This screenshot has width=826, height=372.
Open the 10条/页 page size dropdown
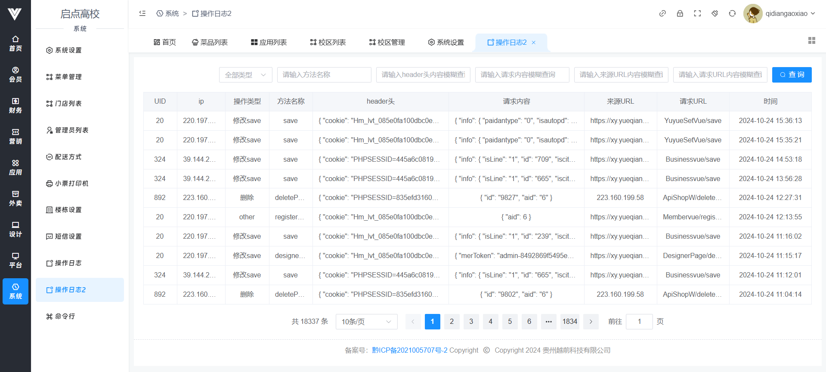pyautogui.click(x=366, y=322)
